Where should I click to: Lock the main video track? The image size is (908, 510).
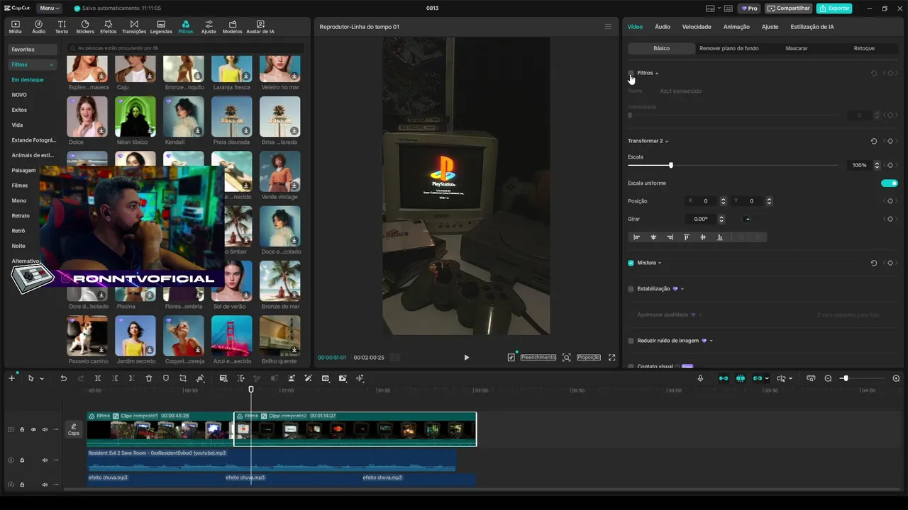[22, 429]
